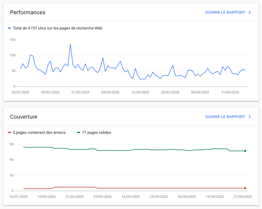Click the tallest peak on the clicks chart
The image size is (262, 209).
coord(70,44)
